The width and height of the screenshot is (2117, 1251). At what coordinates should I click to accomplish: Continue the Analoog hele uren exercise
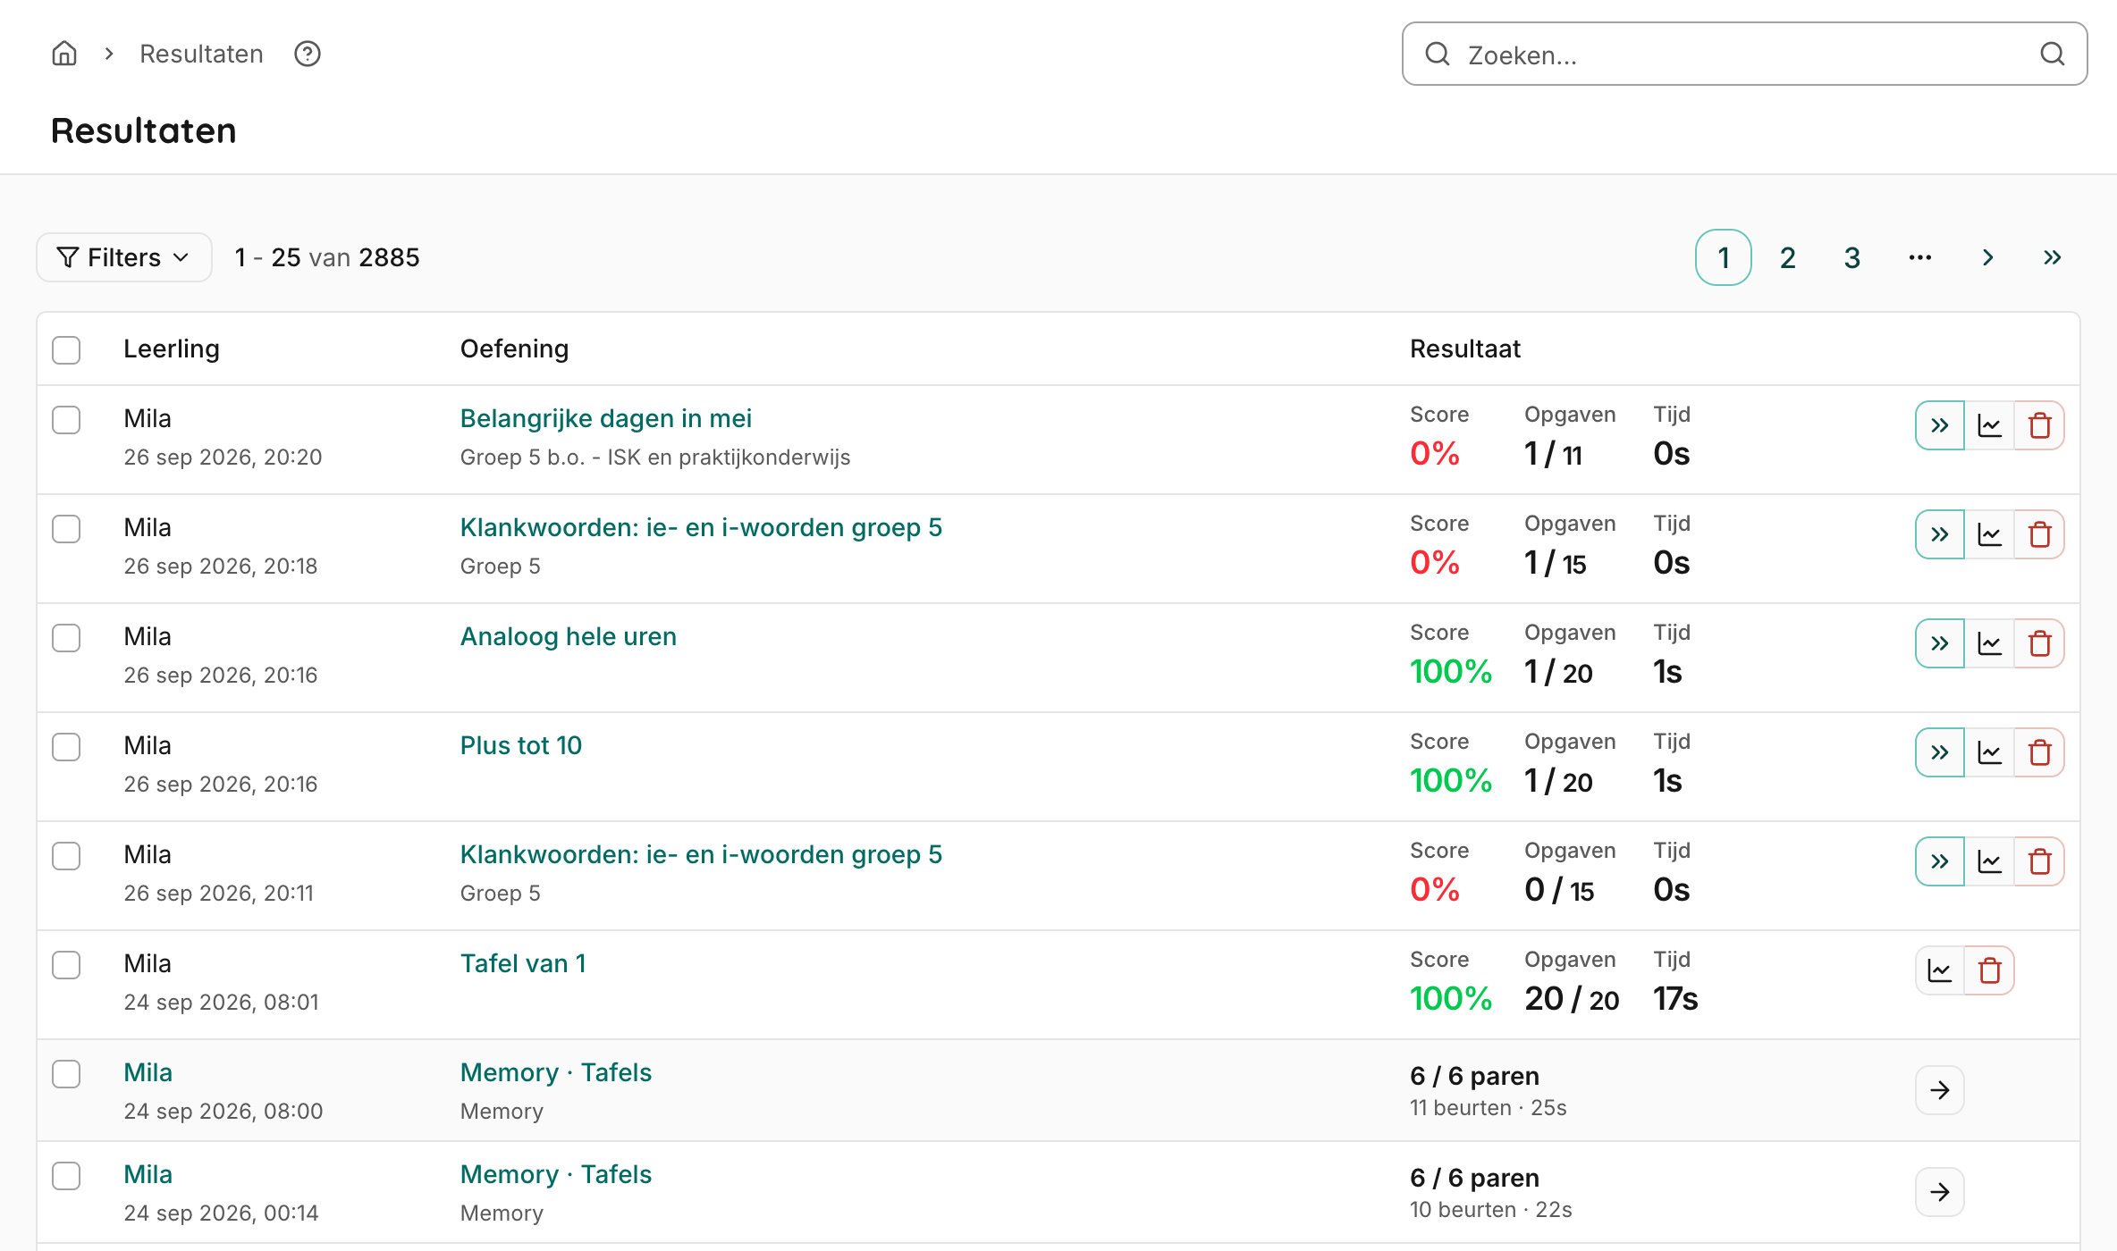1940,643
